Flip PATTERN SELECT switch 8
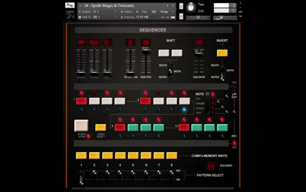This screenshot has width=306, height=192. [172, 174]
